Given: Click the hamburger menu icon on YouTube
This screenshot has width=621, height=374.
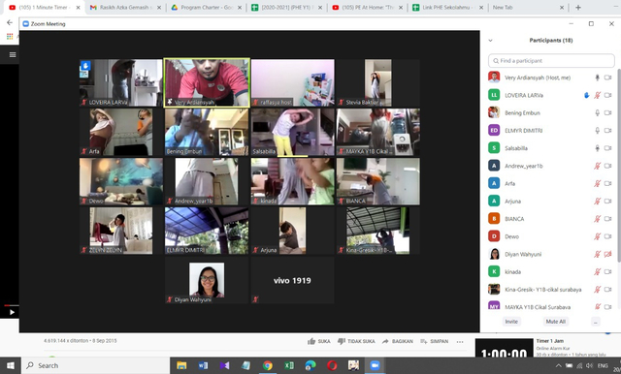Looking at the screenshot, I should (x=13, y=54).
